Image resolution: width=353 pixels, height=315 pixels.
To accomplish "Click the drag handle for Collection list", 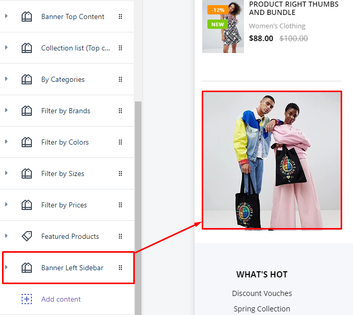I will click(x=120, y=48).
